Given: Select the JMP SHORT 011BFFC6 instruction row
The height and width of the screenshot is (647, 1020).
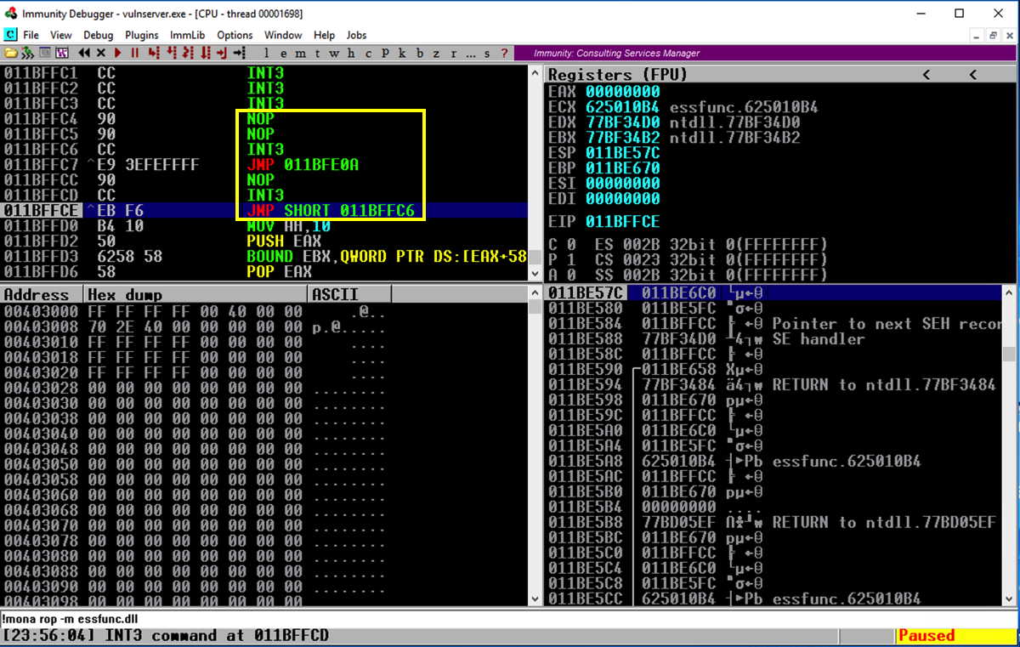Looking at the screenshot, I should [330, 211].
